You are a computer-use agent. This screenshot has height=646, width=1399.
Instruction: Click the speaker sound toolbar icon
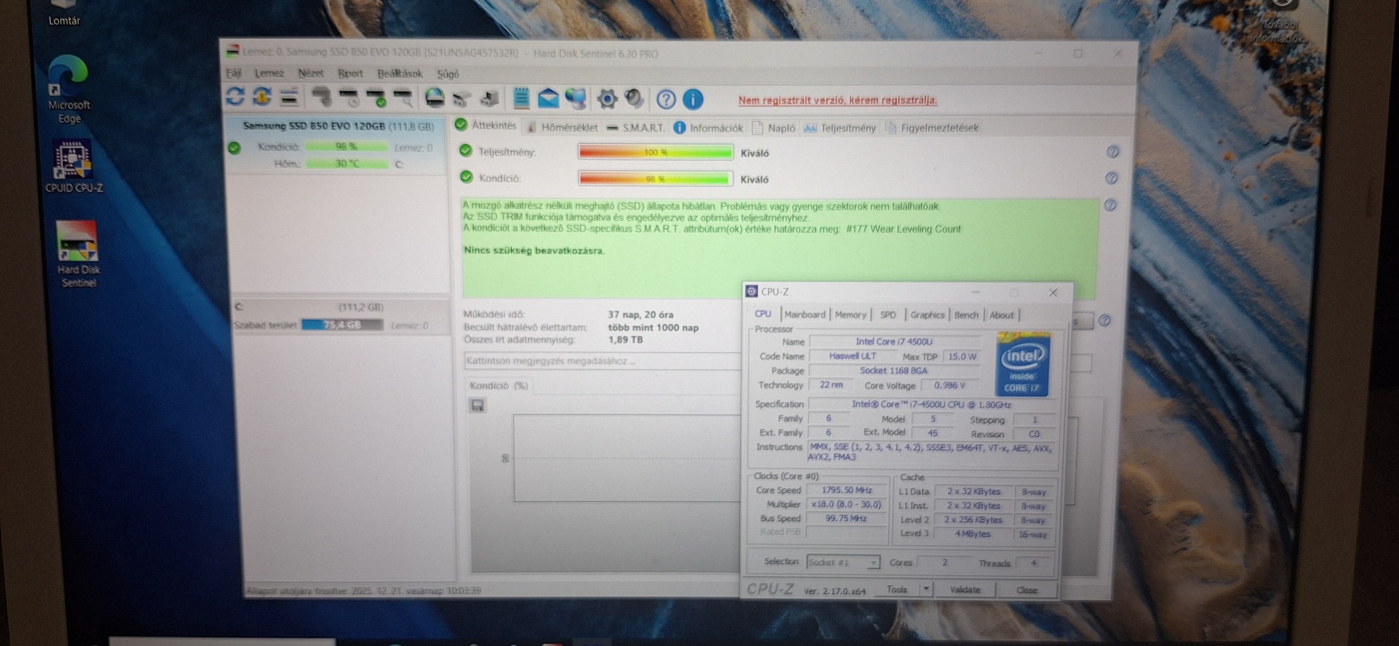634,99
